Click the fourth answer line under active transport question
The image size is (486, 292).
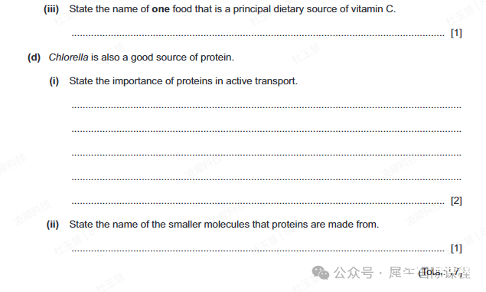click(266, 179)
